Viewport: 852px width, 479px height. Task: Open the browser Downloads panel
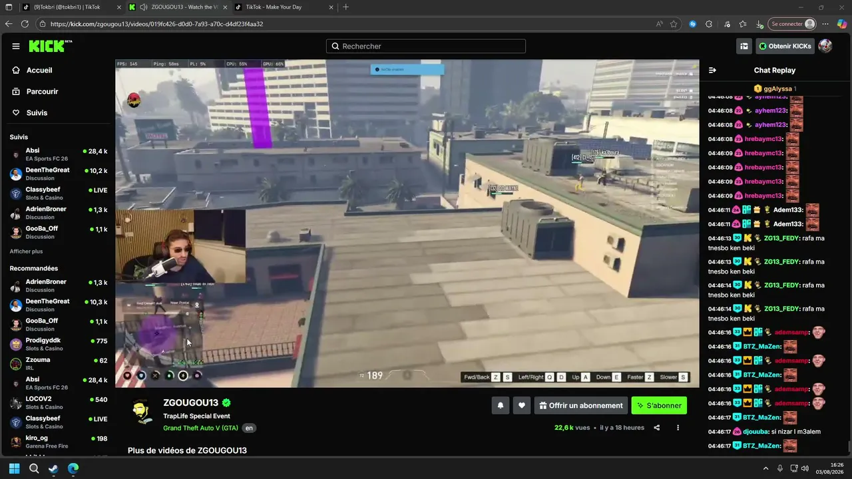coord(759,24)
